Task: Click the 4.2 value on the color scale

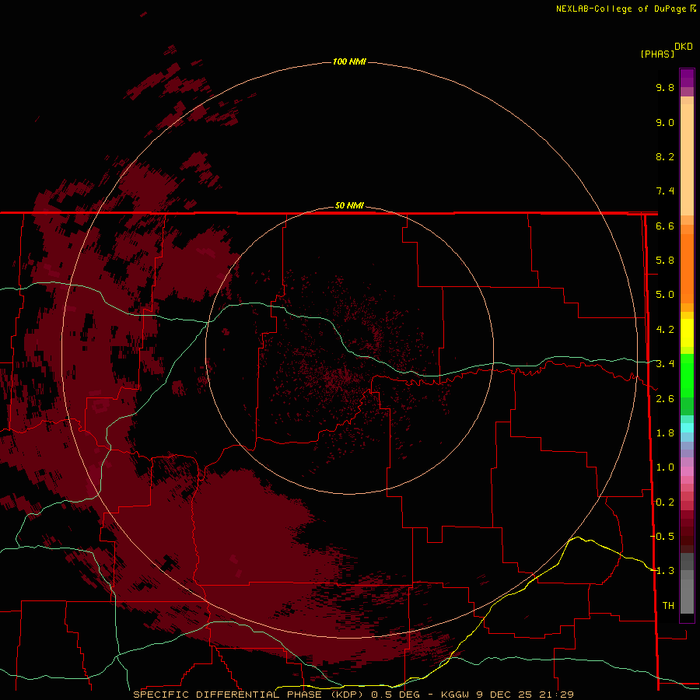Action: [x=665, y=330]
